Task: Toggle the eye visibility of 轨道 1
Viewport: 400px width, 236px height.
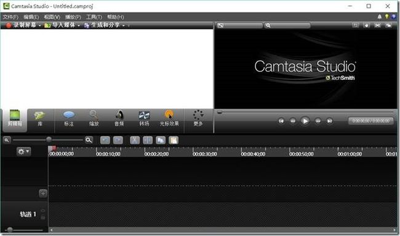Action: click(x=43, y=211)
